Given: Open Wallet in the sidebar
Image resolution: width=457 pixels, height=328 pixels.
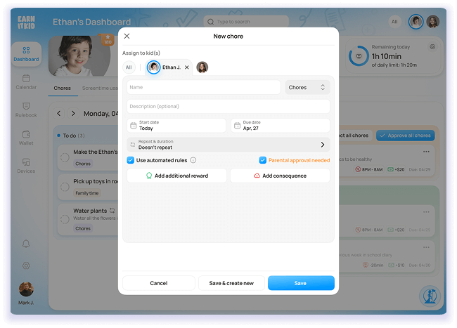Looking at the screenshot, I should tap(26, 138).
